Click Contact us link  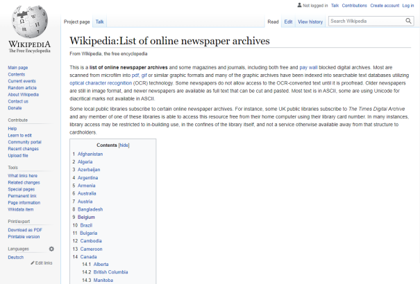(18, 101)
